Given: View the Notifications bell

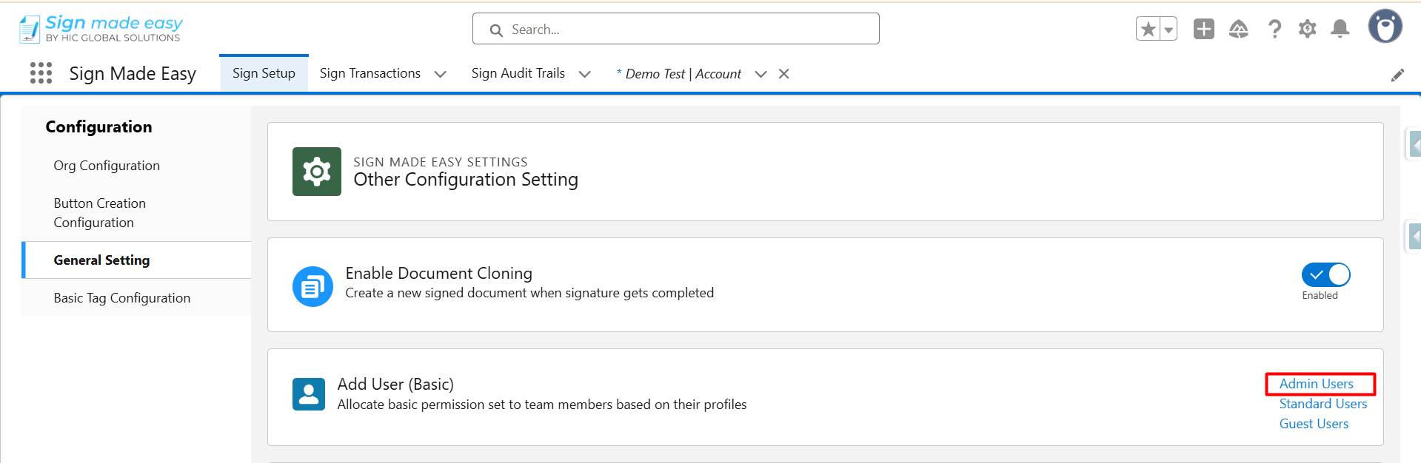Looking at the screenshot, I should 1340,30.
